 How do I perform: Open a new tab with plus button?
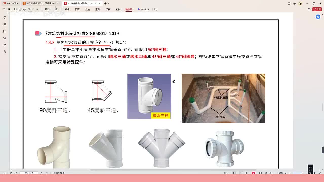[x=105, y=3]
